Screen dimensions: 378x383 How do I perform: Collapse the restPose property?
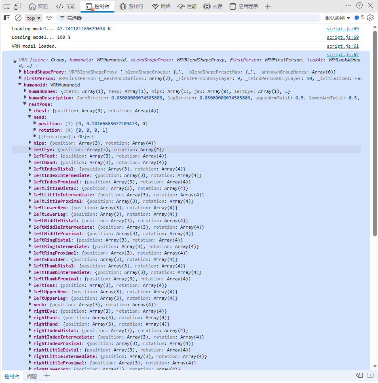[25, 103]
